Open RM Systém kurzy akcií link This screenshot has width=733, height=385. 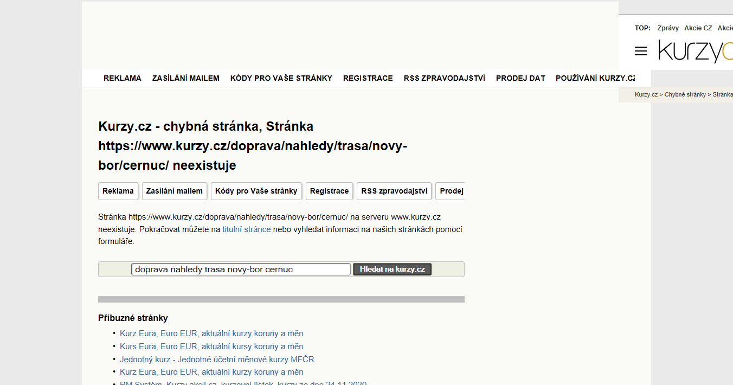243,383
